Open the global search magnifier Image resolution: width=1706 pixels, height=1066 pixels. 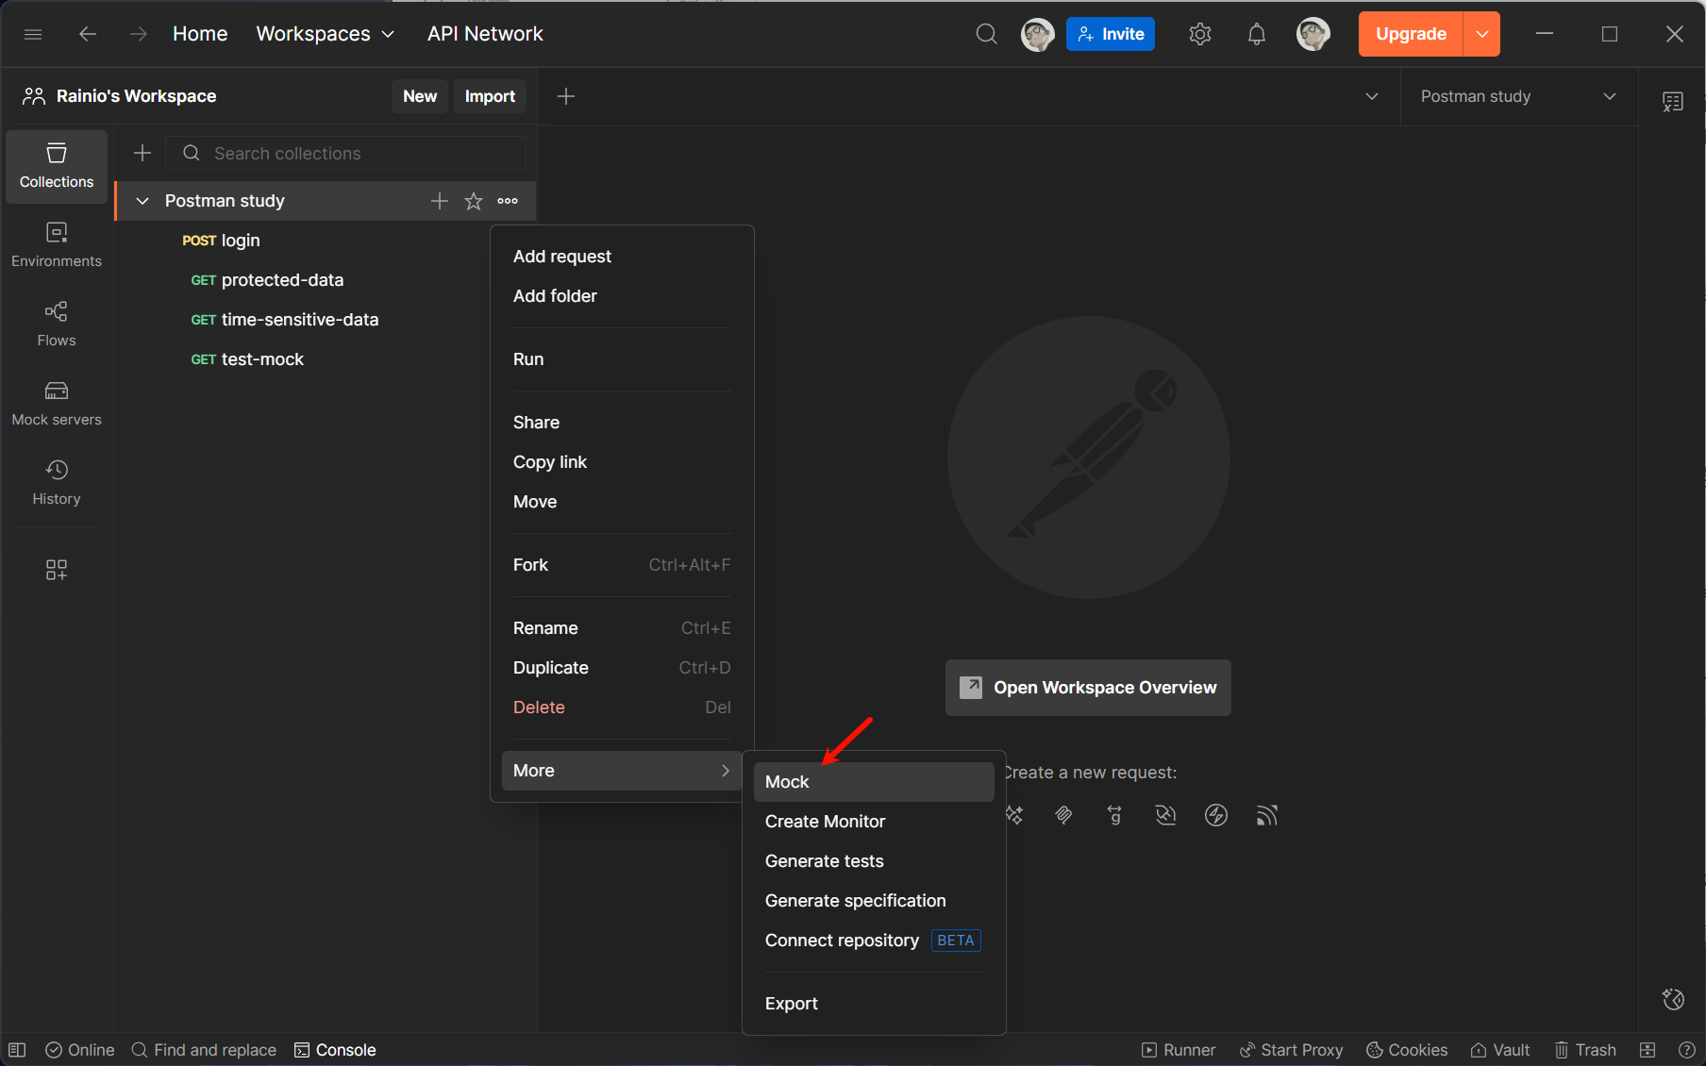point(986,34)
